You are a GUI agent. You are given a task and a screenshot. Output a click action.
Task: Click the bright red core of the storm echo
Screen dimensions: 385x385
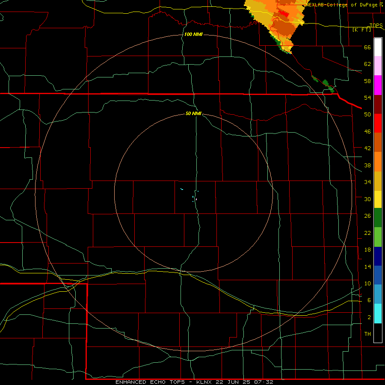click(x=284, y=14)
